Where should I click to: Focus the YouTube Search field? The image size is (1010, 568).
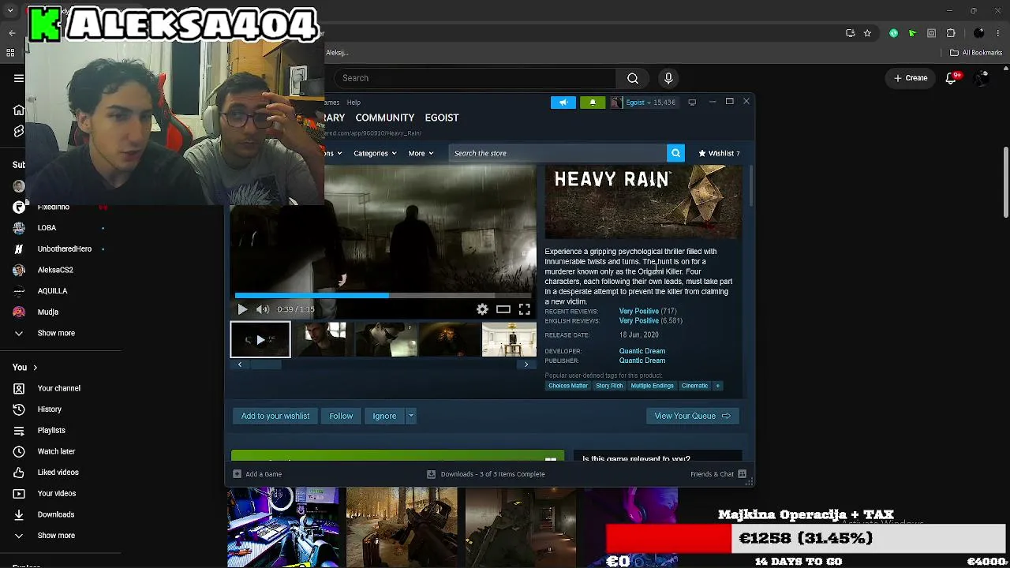click(x=473, y=78)
